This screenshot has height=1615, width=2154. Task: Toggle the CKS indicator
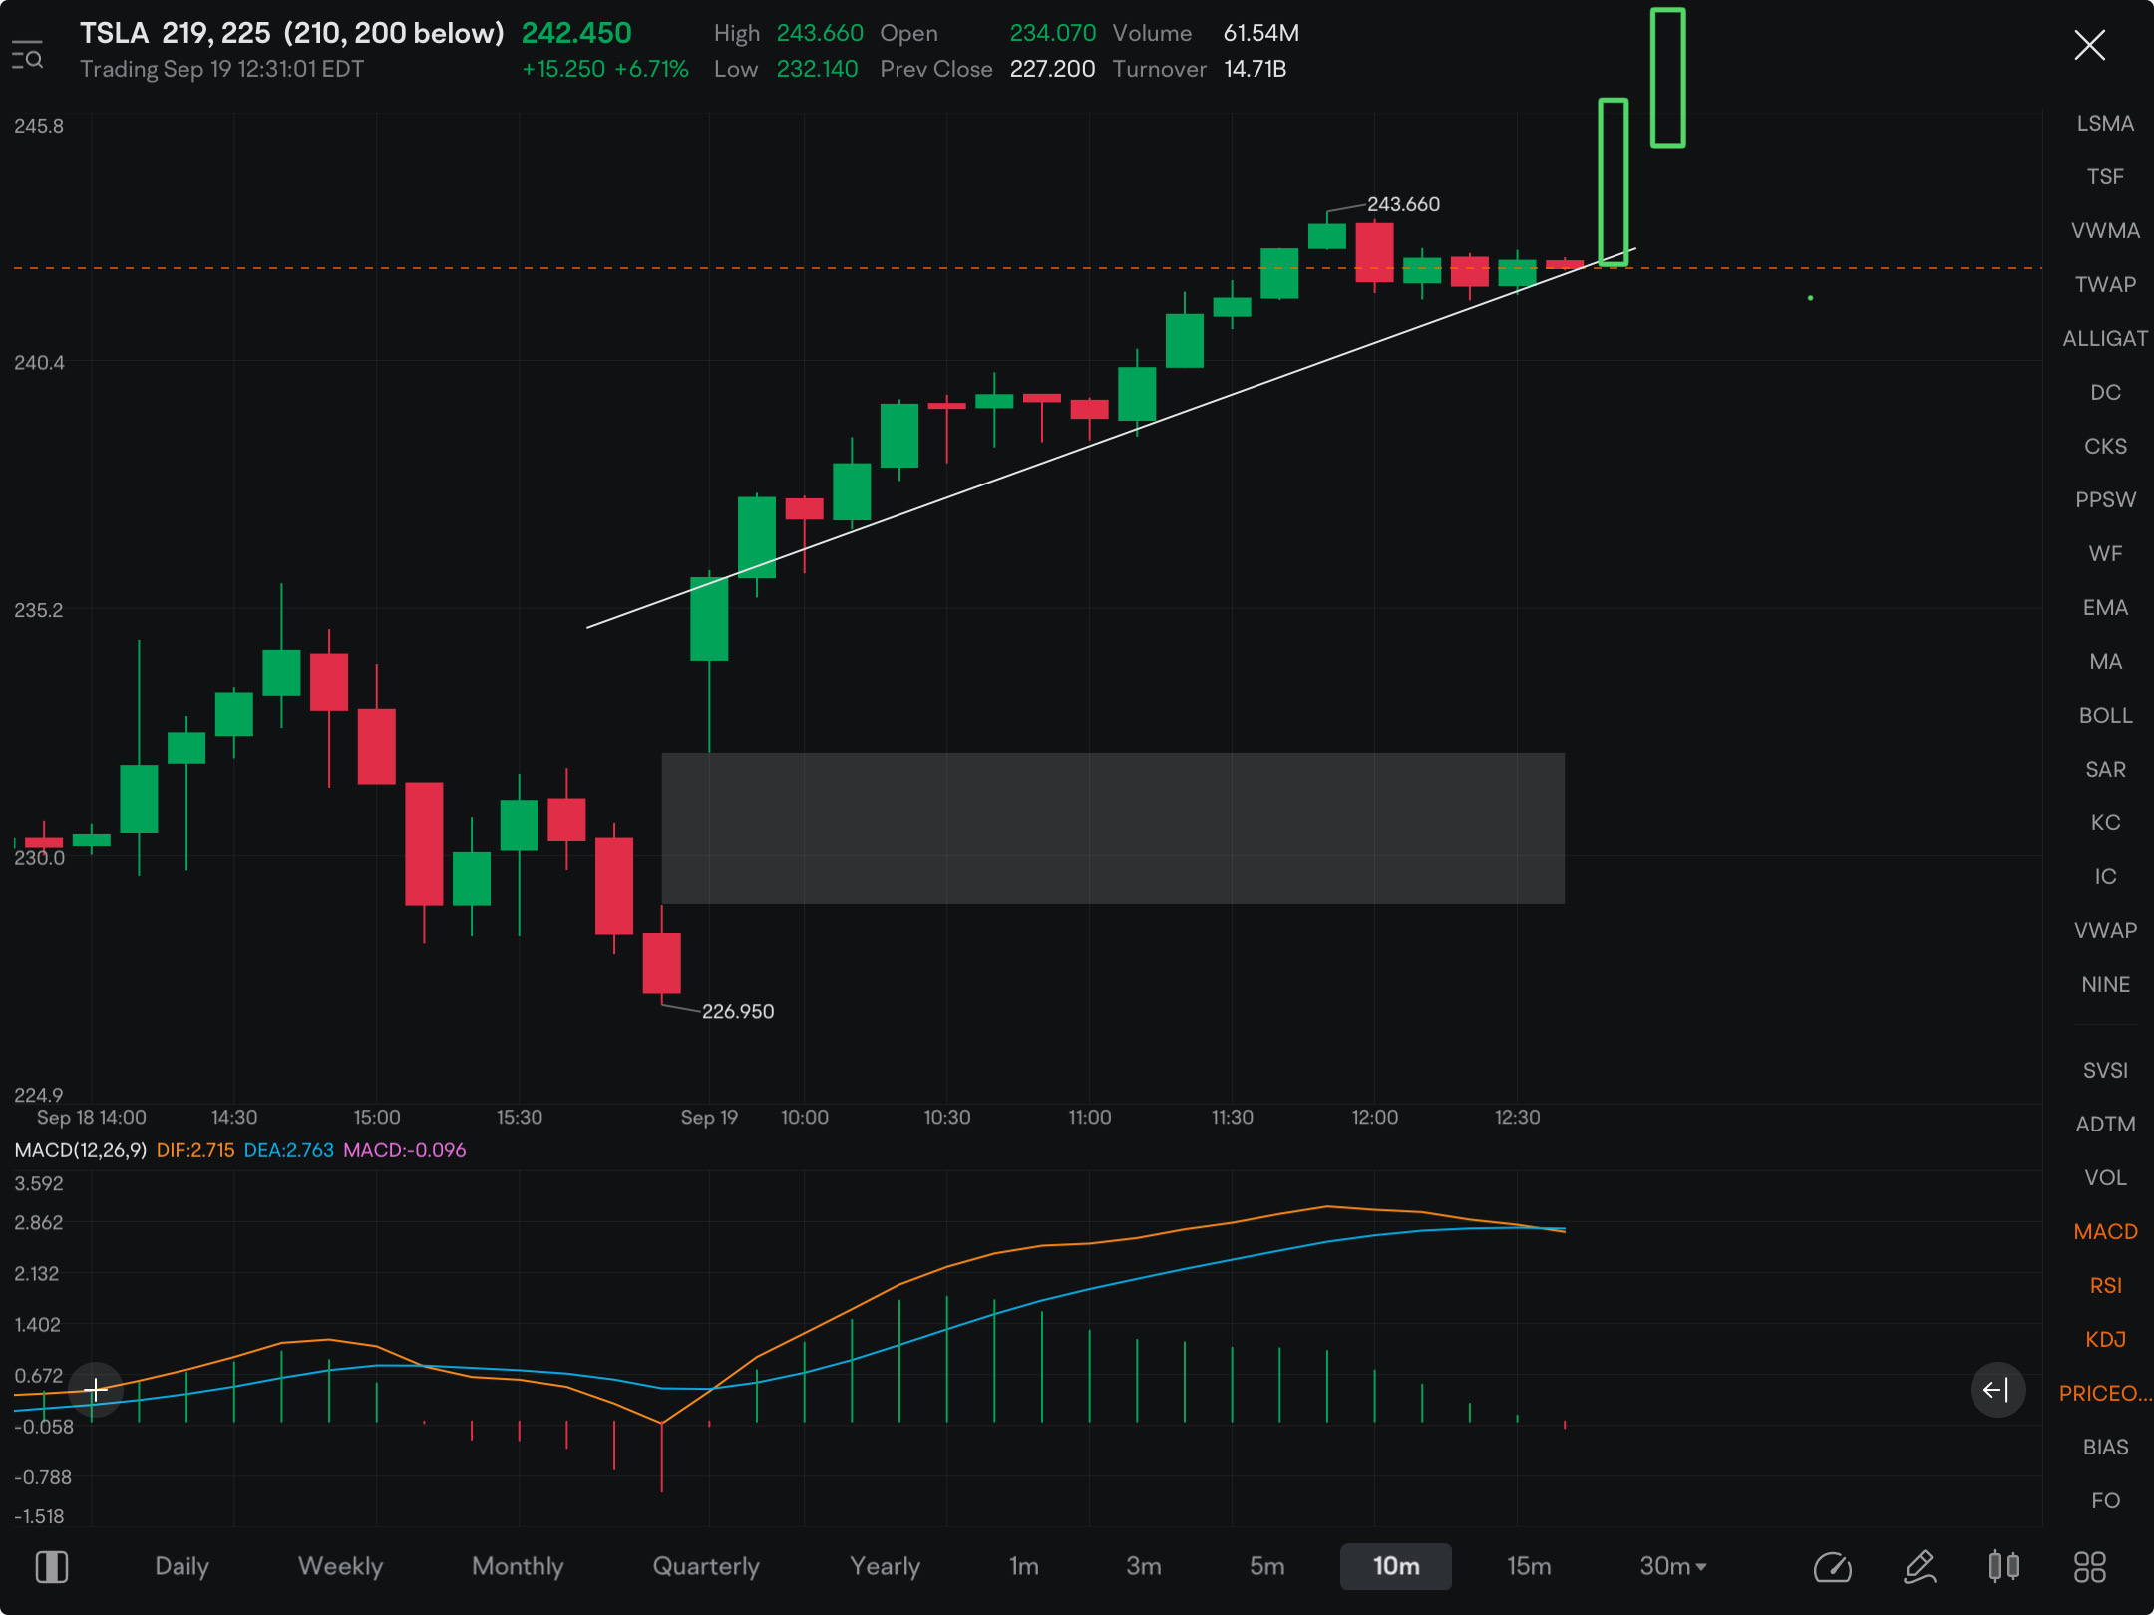click(x=2105, y=447)
